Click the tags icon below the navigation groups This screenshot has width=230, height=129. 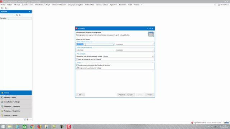[27, 119]
